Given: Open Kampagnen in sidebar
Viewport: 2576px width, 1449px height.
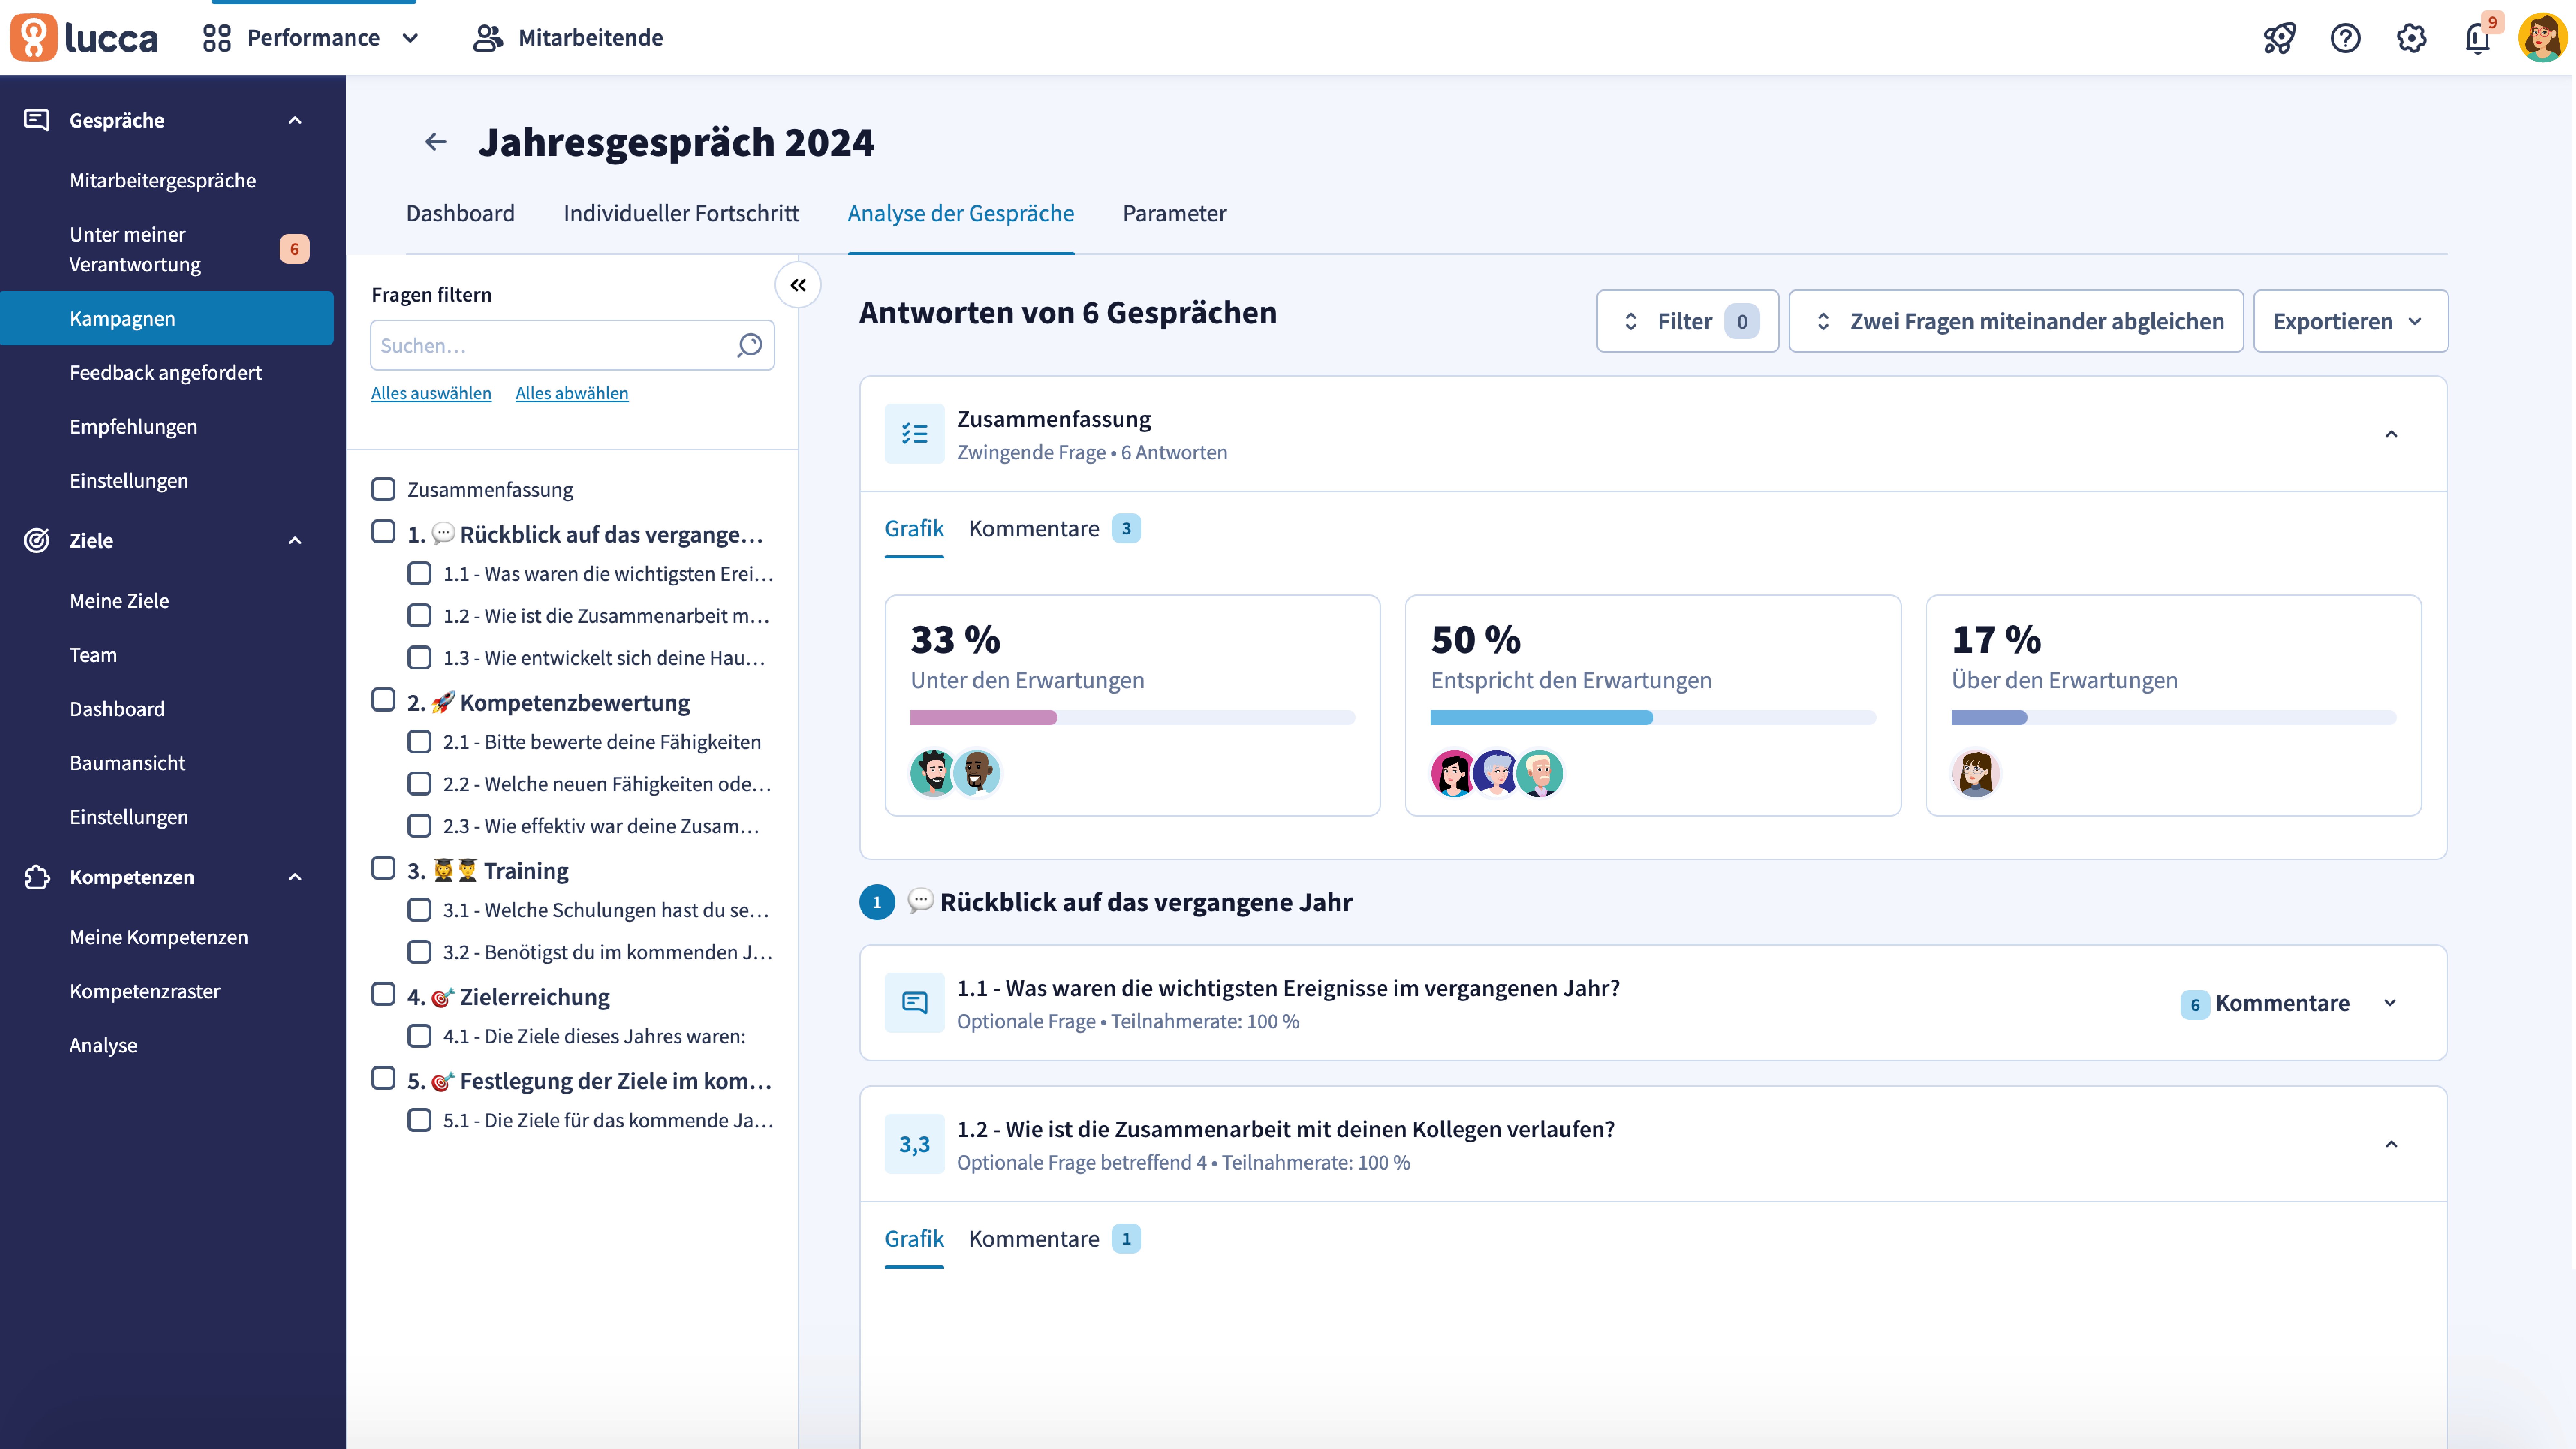Looking at the screenshot, I should pos(167,318).
